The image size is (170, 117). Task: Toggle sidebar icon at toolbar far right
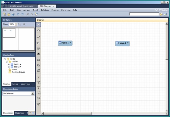coord(165,14)
